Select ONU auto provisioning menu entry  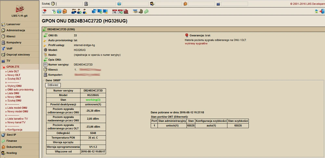coord(20,90)
